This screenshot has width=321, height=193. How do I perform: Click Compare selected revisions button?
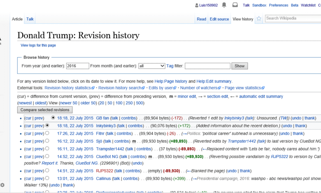pos(45,110)
